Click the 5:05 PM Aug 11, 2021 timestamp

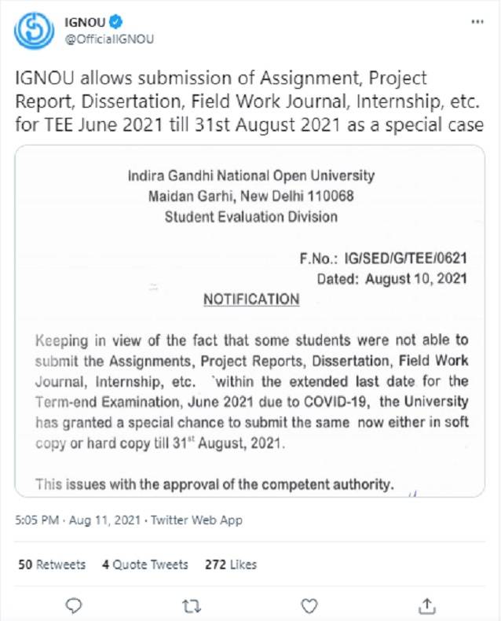coord(77,520)
